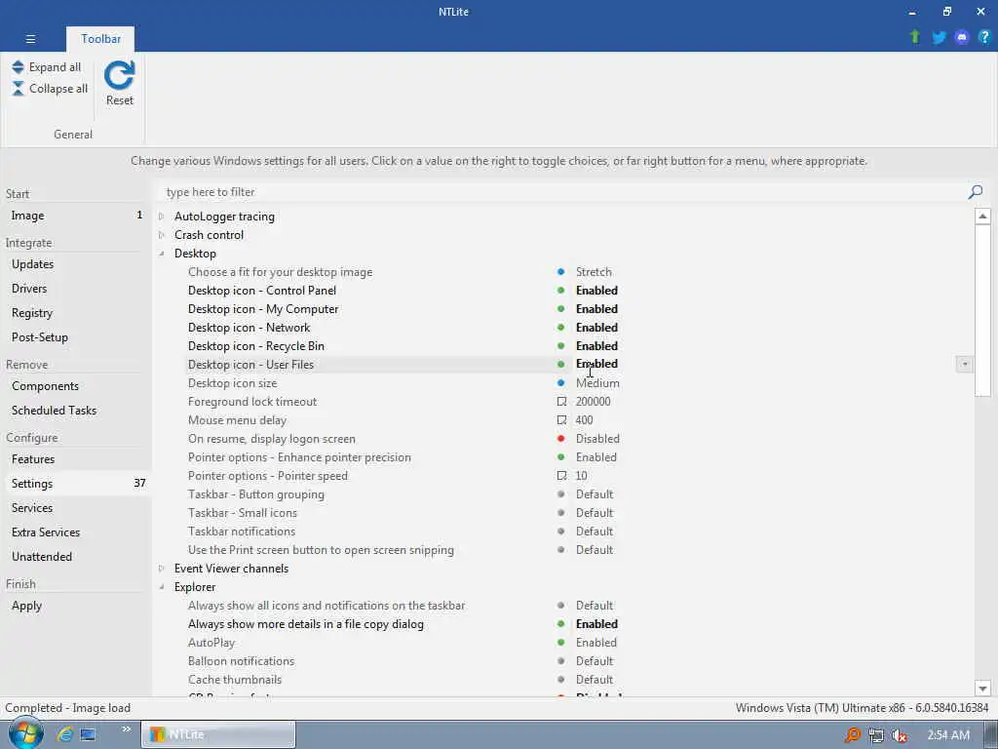Click the filter search magnifier icon
The width and height of the screenshot is (998, 749).
(x=975, y=192)
